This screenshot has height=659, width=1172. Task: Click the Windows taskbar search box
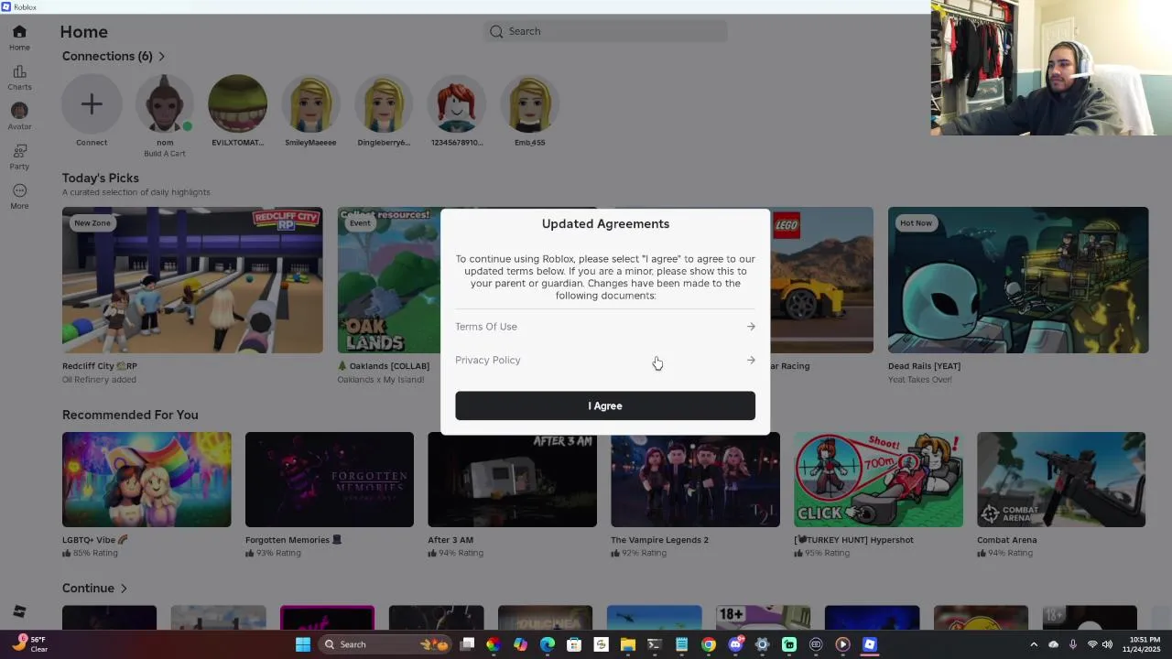point(386,644)
